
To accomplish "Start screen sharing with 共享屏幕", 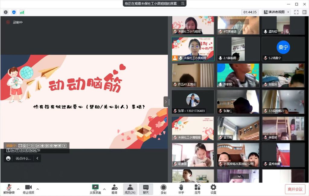I will click(x=95, y=189).
